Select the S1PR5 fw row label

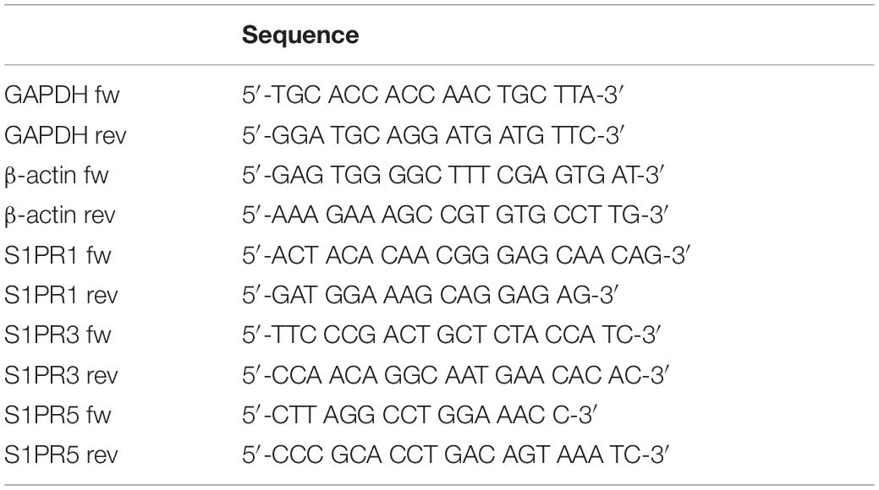[58, 415]
